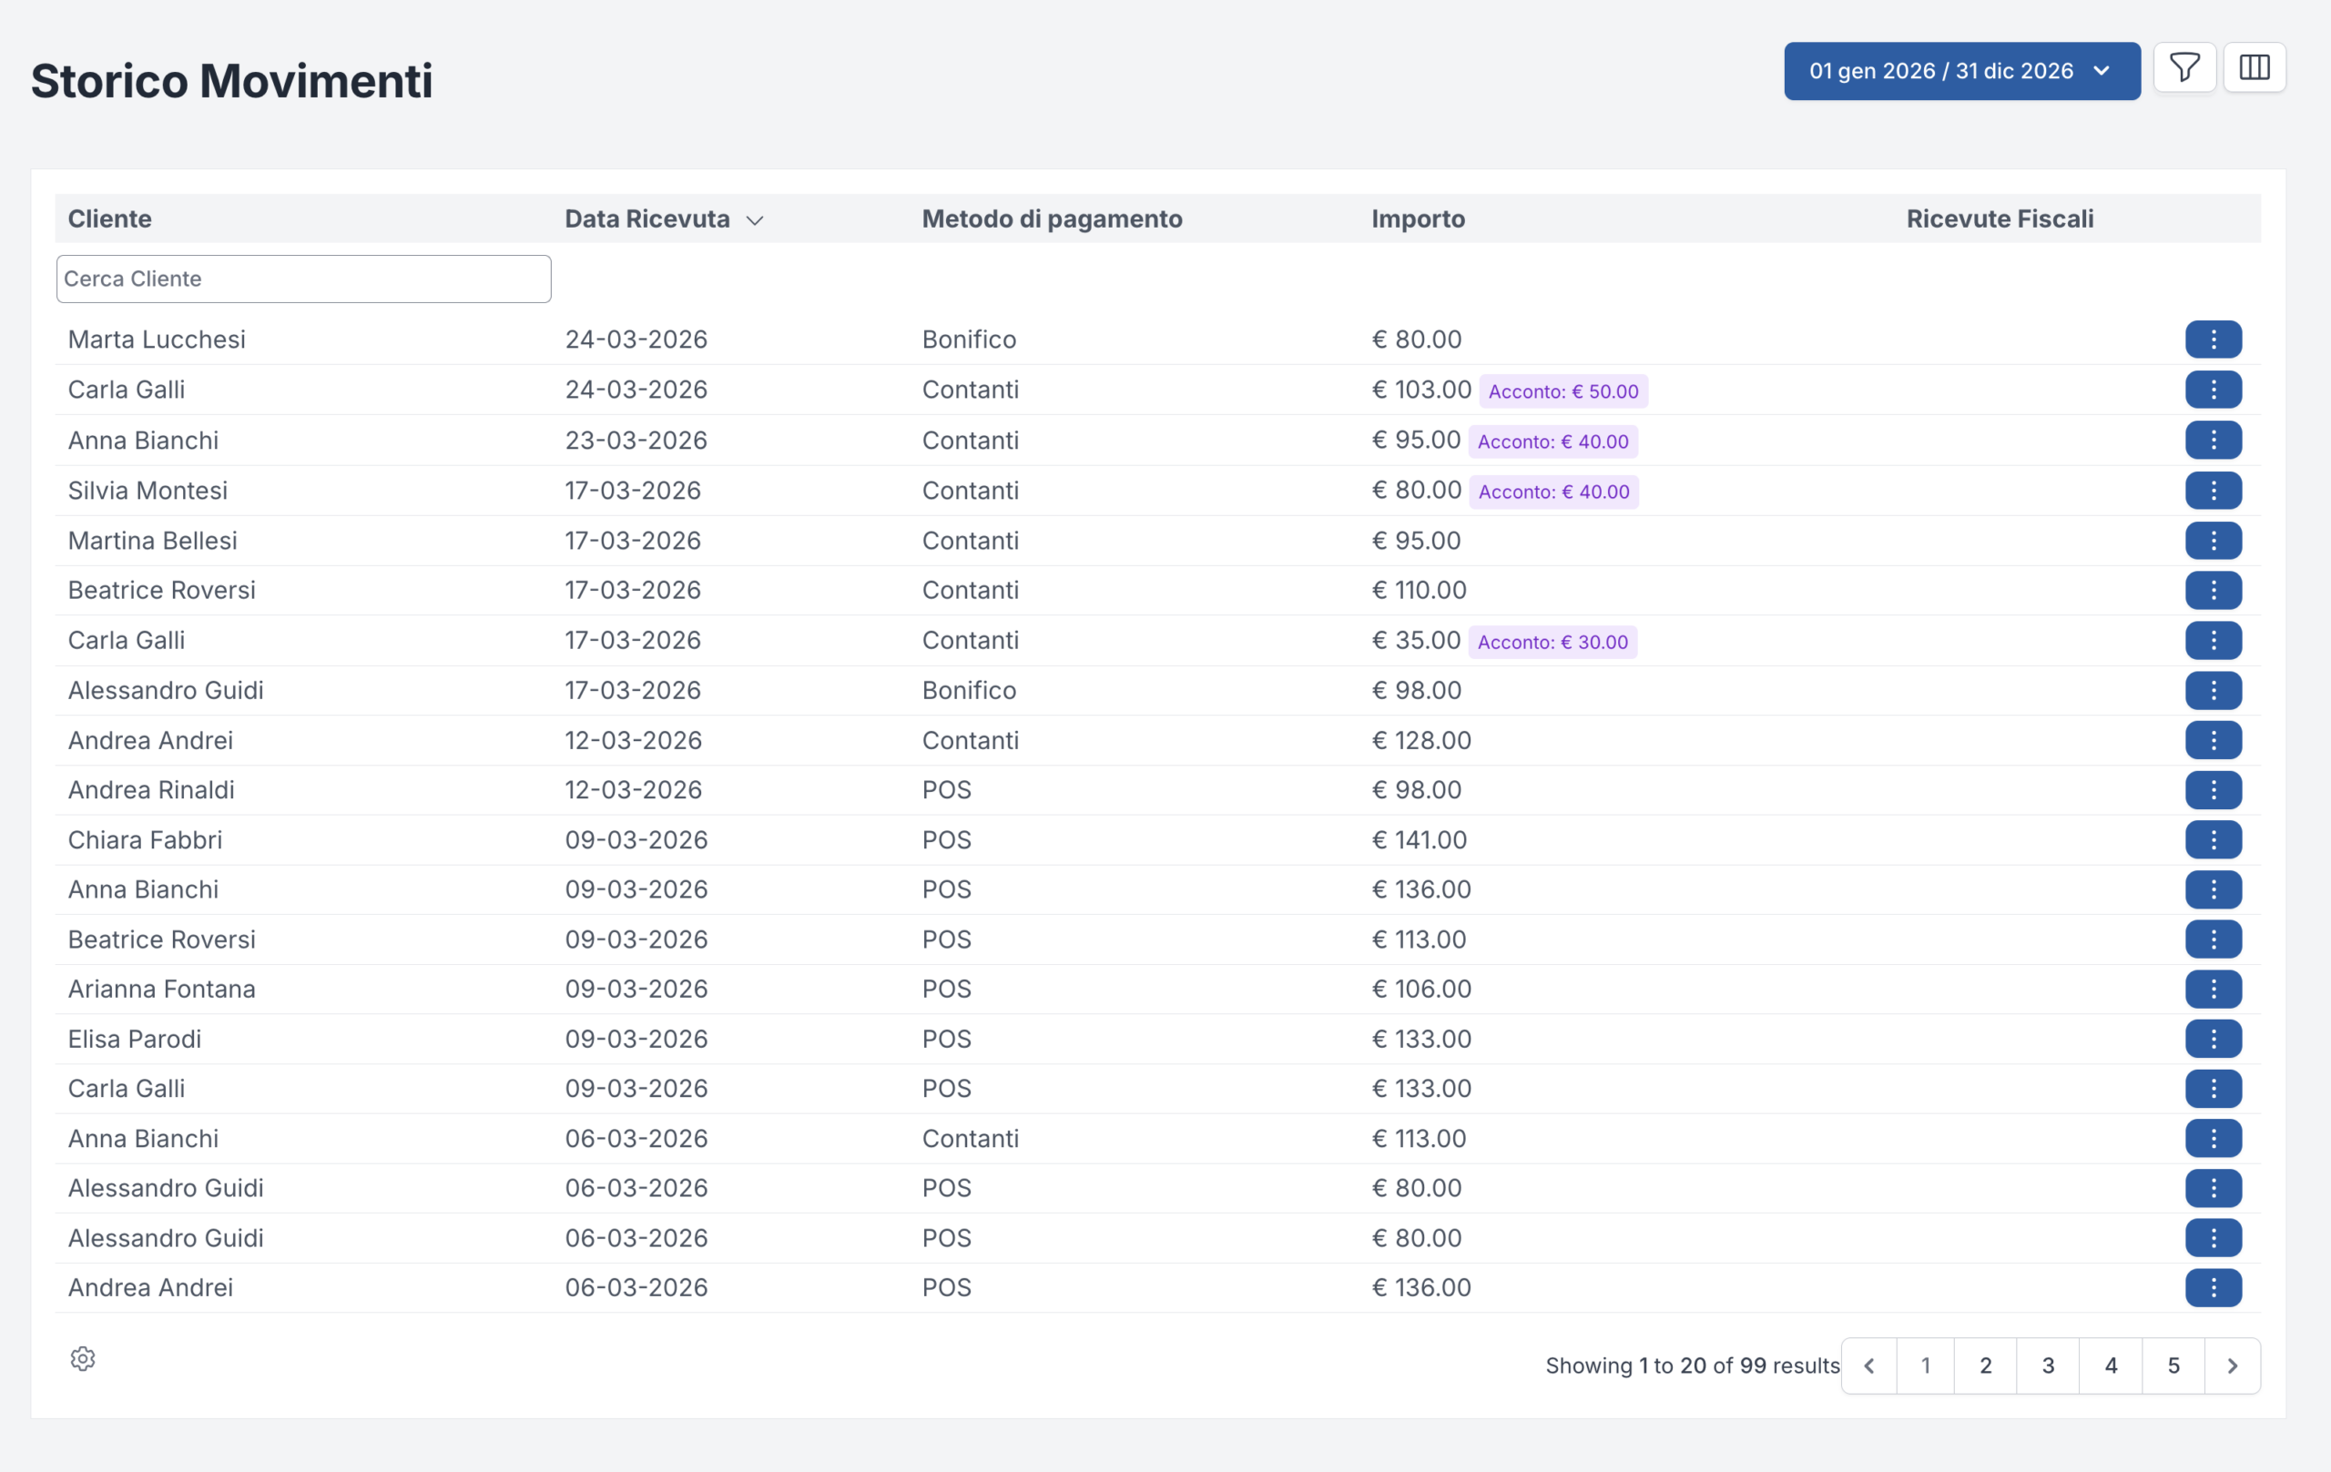Open actions menu for Andrea Rinaldi row

(x=2212, y=790)
